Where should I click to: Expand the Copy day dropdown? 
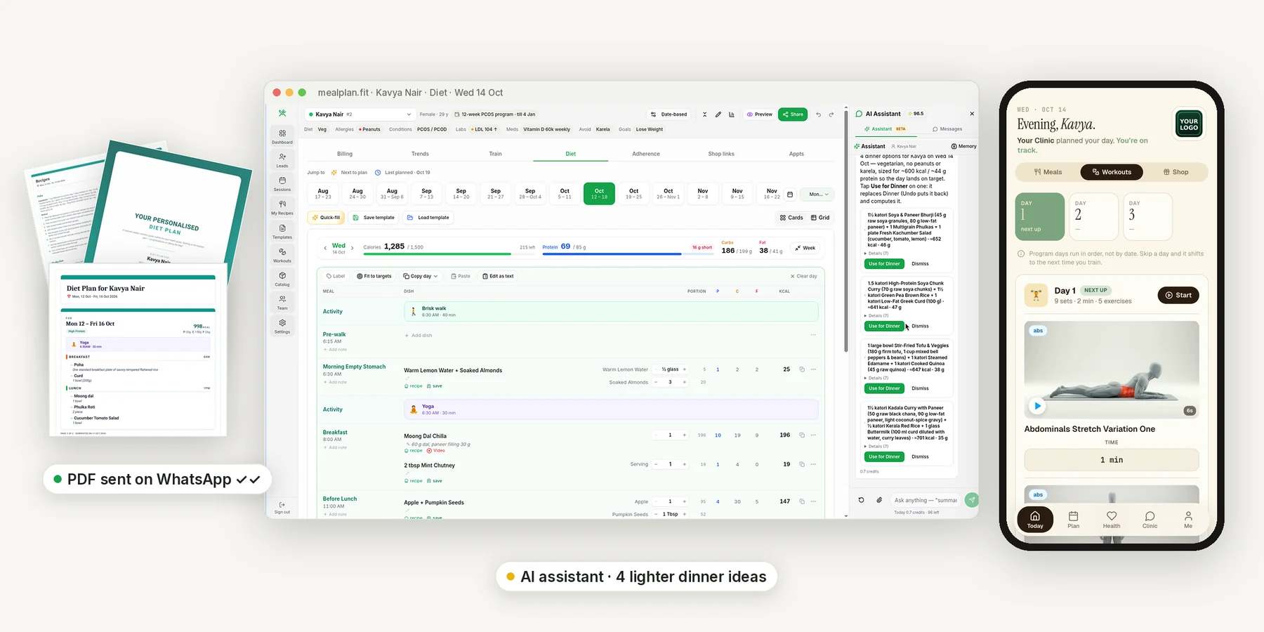(x=421, y=276)
